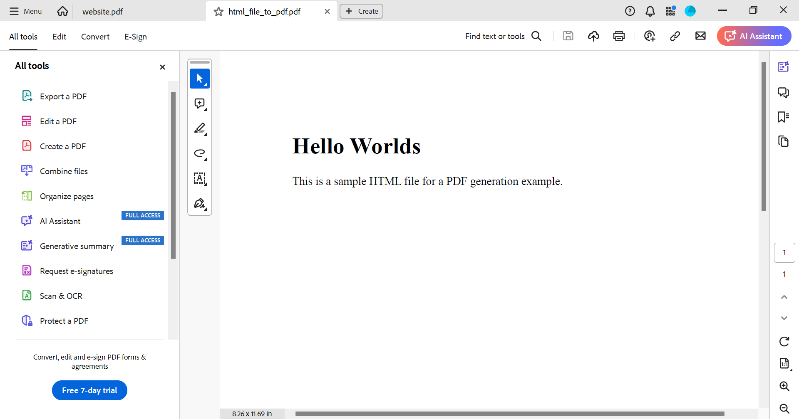Open the Menu hamburger dropdown

26,11
